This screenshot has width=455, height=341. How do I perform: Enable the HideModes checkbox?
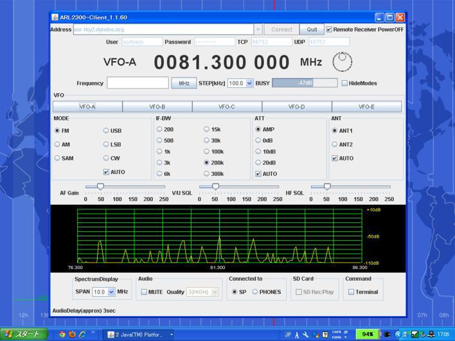pyautogui.click(x=344, y=83)
